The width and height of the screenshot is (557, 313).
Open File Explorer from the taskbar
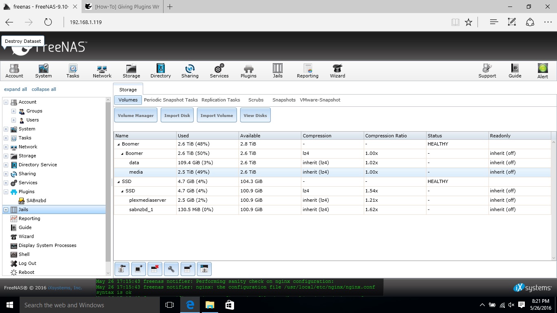pyautogui.click(x=210, y=305)
